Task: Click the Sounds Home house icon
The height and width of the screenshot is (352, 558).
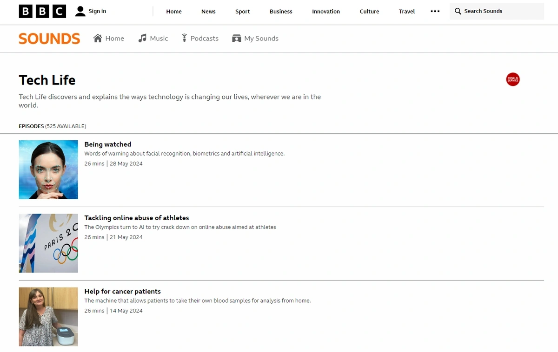Action: (98, 38)
